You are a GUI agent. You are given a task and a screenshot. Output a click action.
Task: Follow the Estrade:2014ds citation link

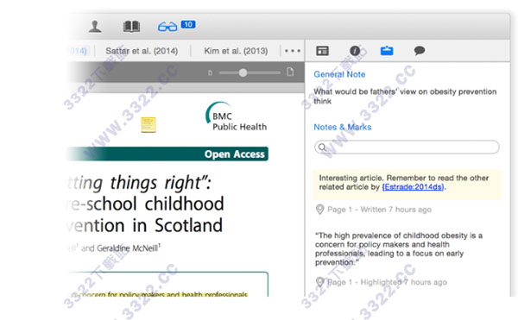413,187
